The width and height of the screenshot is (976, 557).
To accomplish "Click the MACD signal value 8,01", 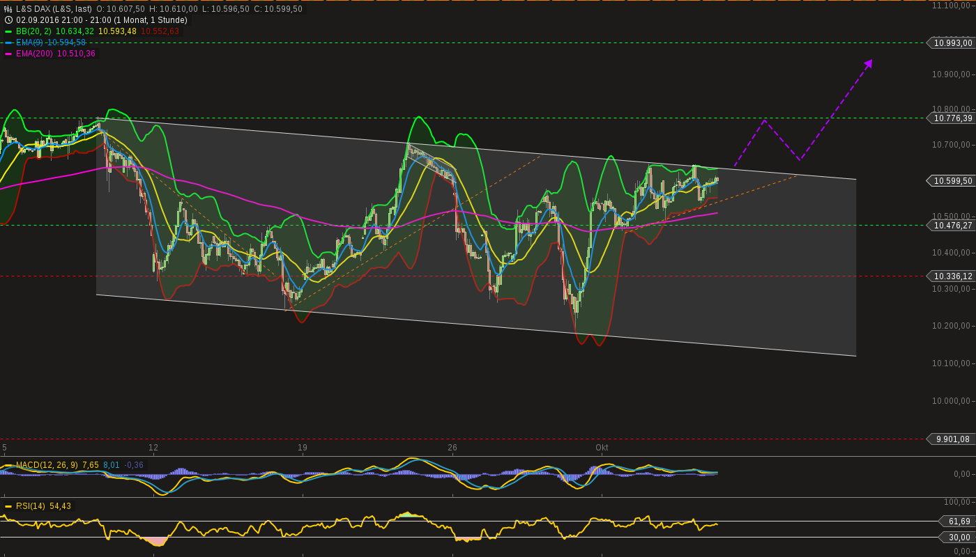I will click(112, 465).
